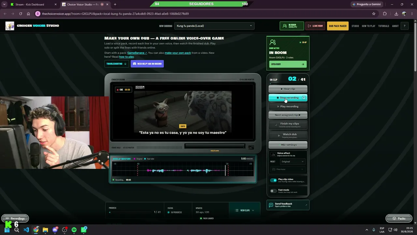The image size is (417, 235).
Task: Stop the current recording
Action: coord(288,98)
